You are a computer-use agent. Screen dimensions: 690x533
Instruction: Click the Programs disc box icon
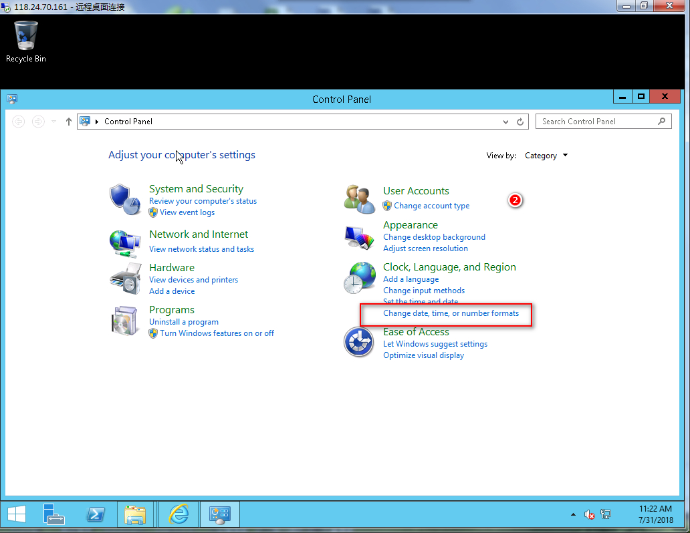[125, 321]
